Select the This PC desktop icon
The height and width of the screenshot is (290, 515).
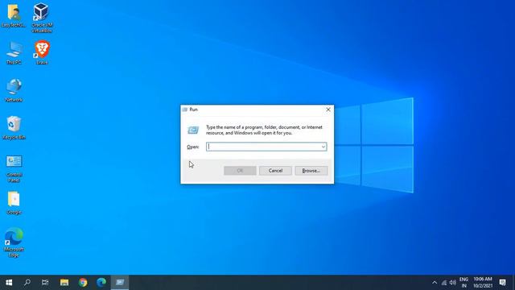[x=14, y=52]
